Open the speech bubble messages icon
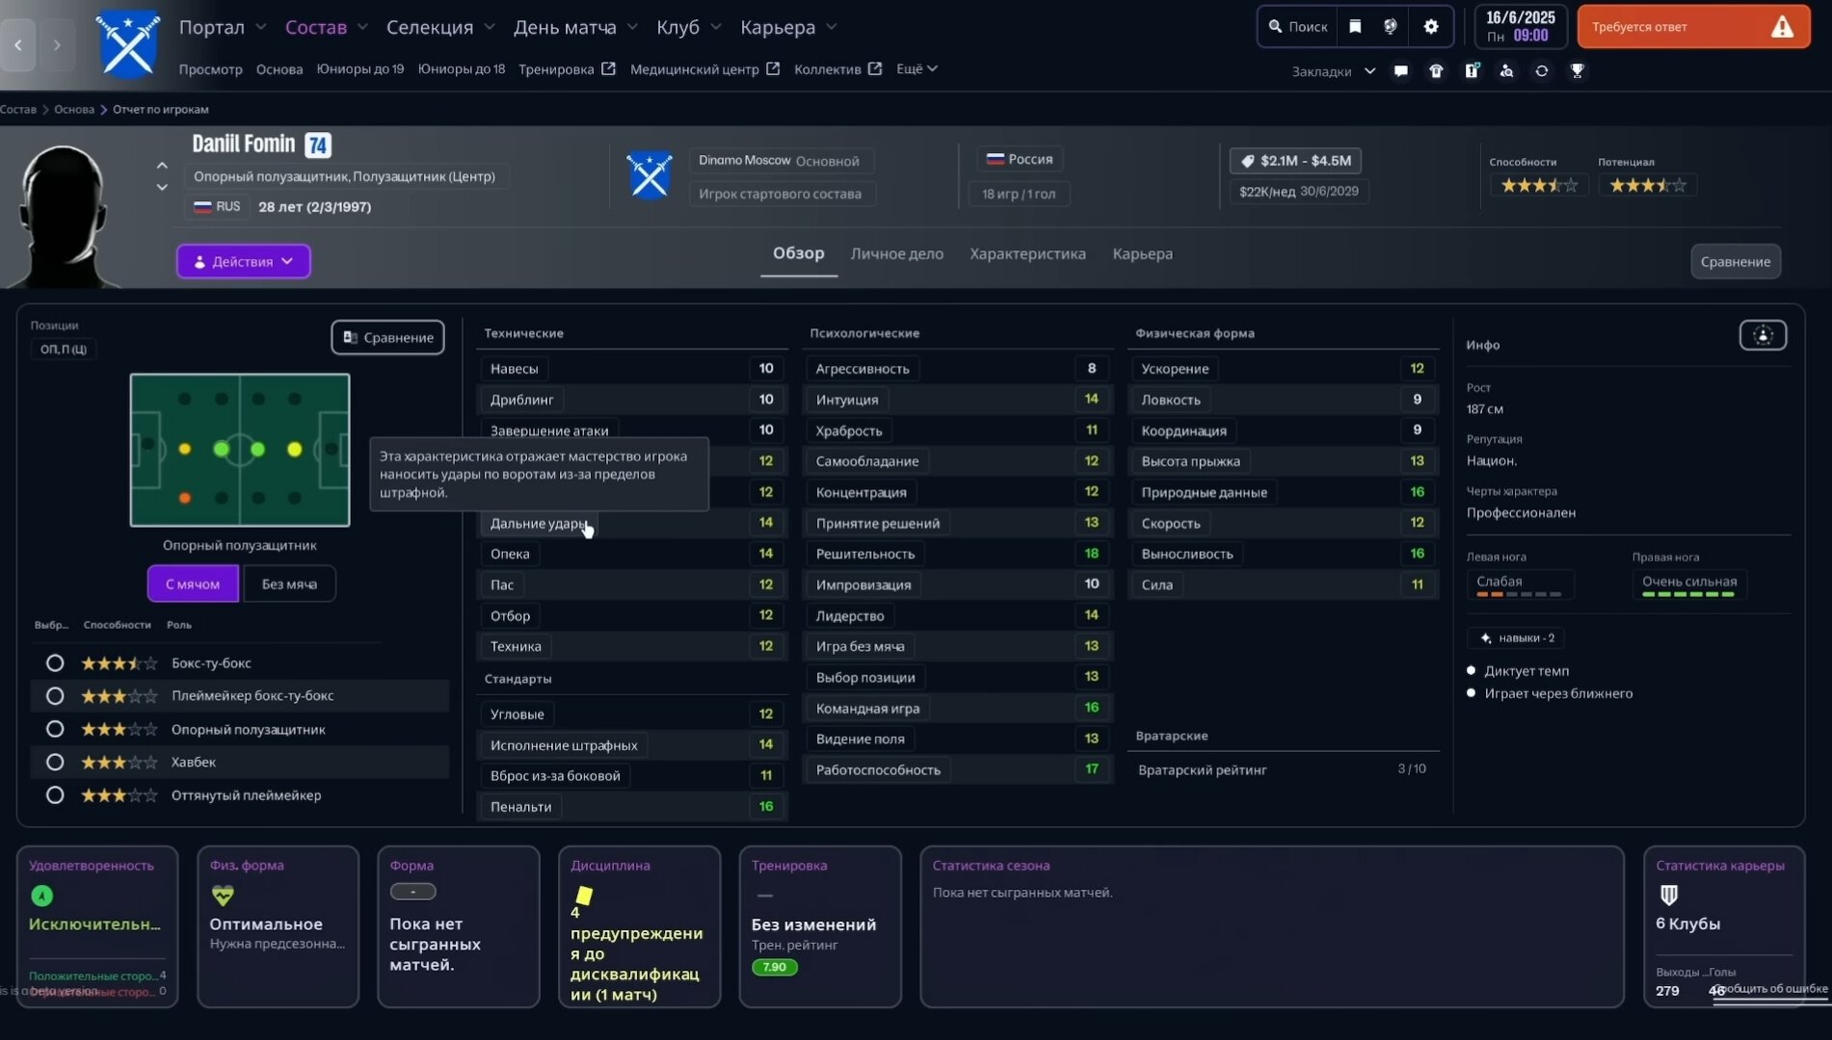The height and width of the screenshot is (1040, 1832). 1401,71
